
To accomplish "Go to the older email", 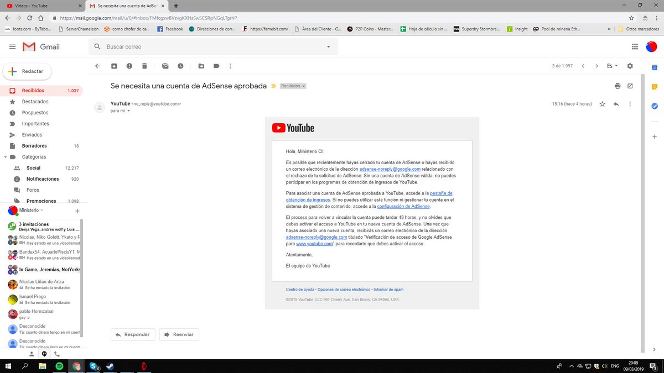I will [x=596, y=66].
